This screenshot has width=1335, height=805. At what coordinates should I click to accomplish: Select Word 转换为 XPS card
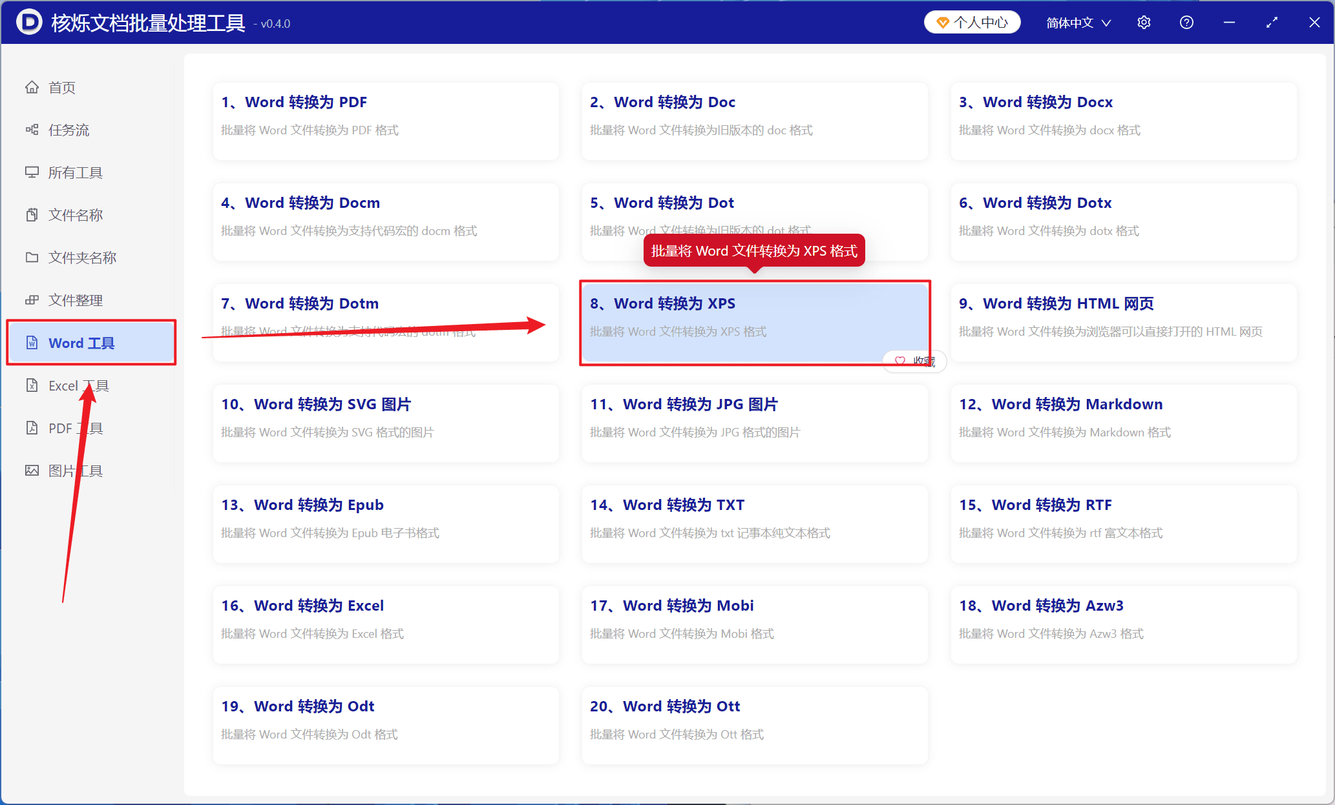pos(755,322)
